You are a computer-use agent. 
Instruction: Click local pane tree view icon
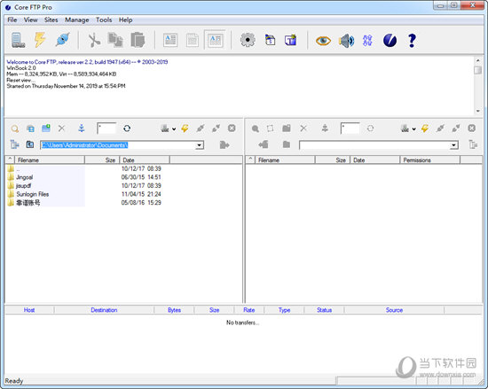(x=14, y=144)
